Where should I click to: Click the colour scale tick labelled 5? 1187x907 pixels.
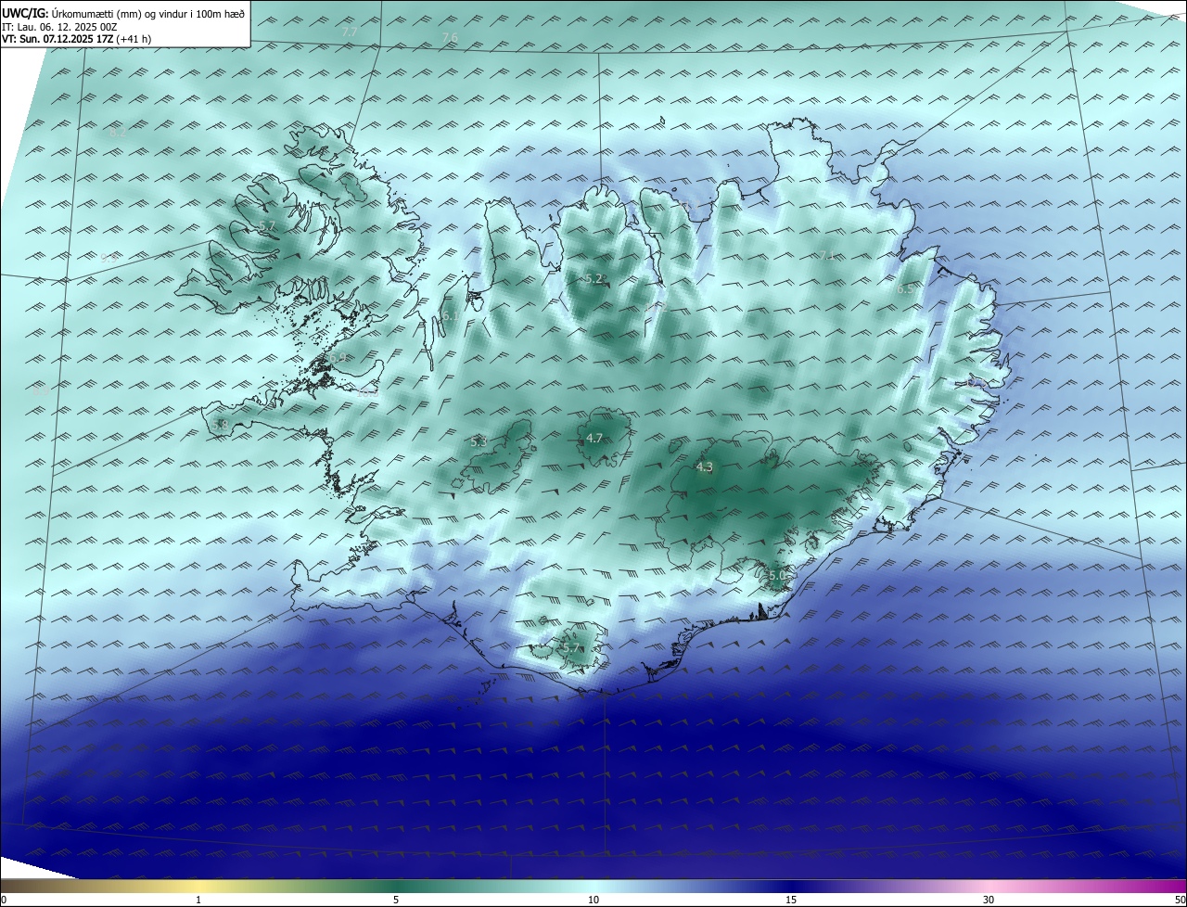pos(396,900)
